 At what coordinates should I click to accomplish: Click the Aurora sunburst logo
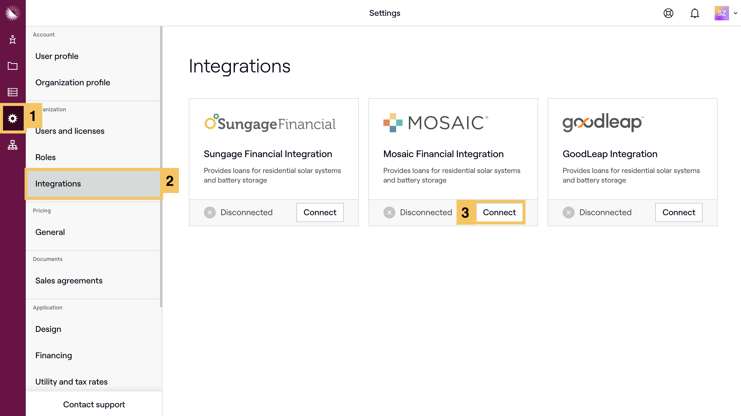(13, 13)
